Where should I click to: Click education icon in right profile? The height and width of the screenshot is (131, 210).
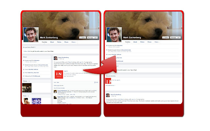point(107,50)
